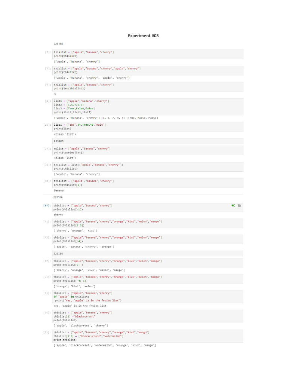Click the '[37]:' cell prompt
Screen dimensions: 287x383
coord(47,206)
